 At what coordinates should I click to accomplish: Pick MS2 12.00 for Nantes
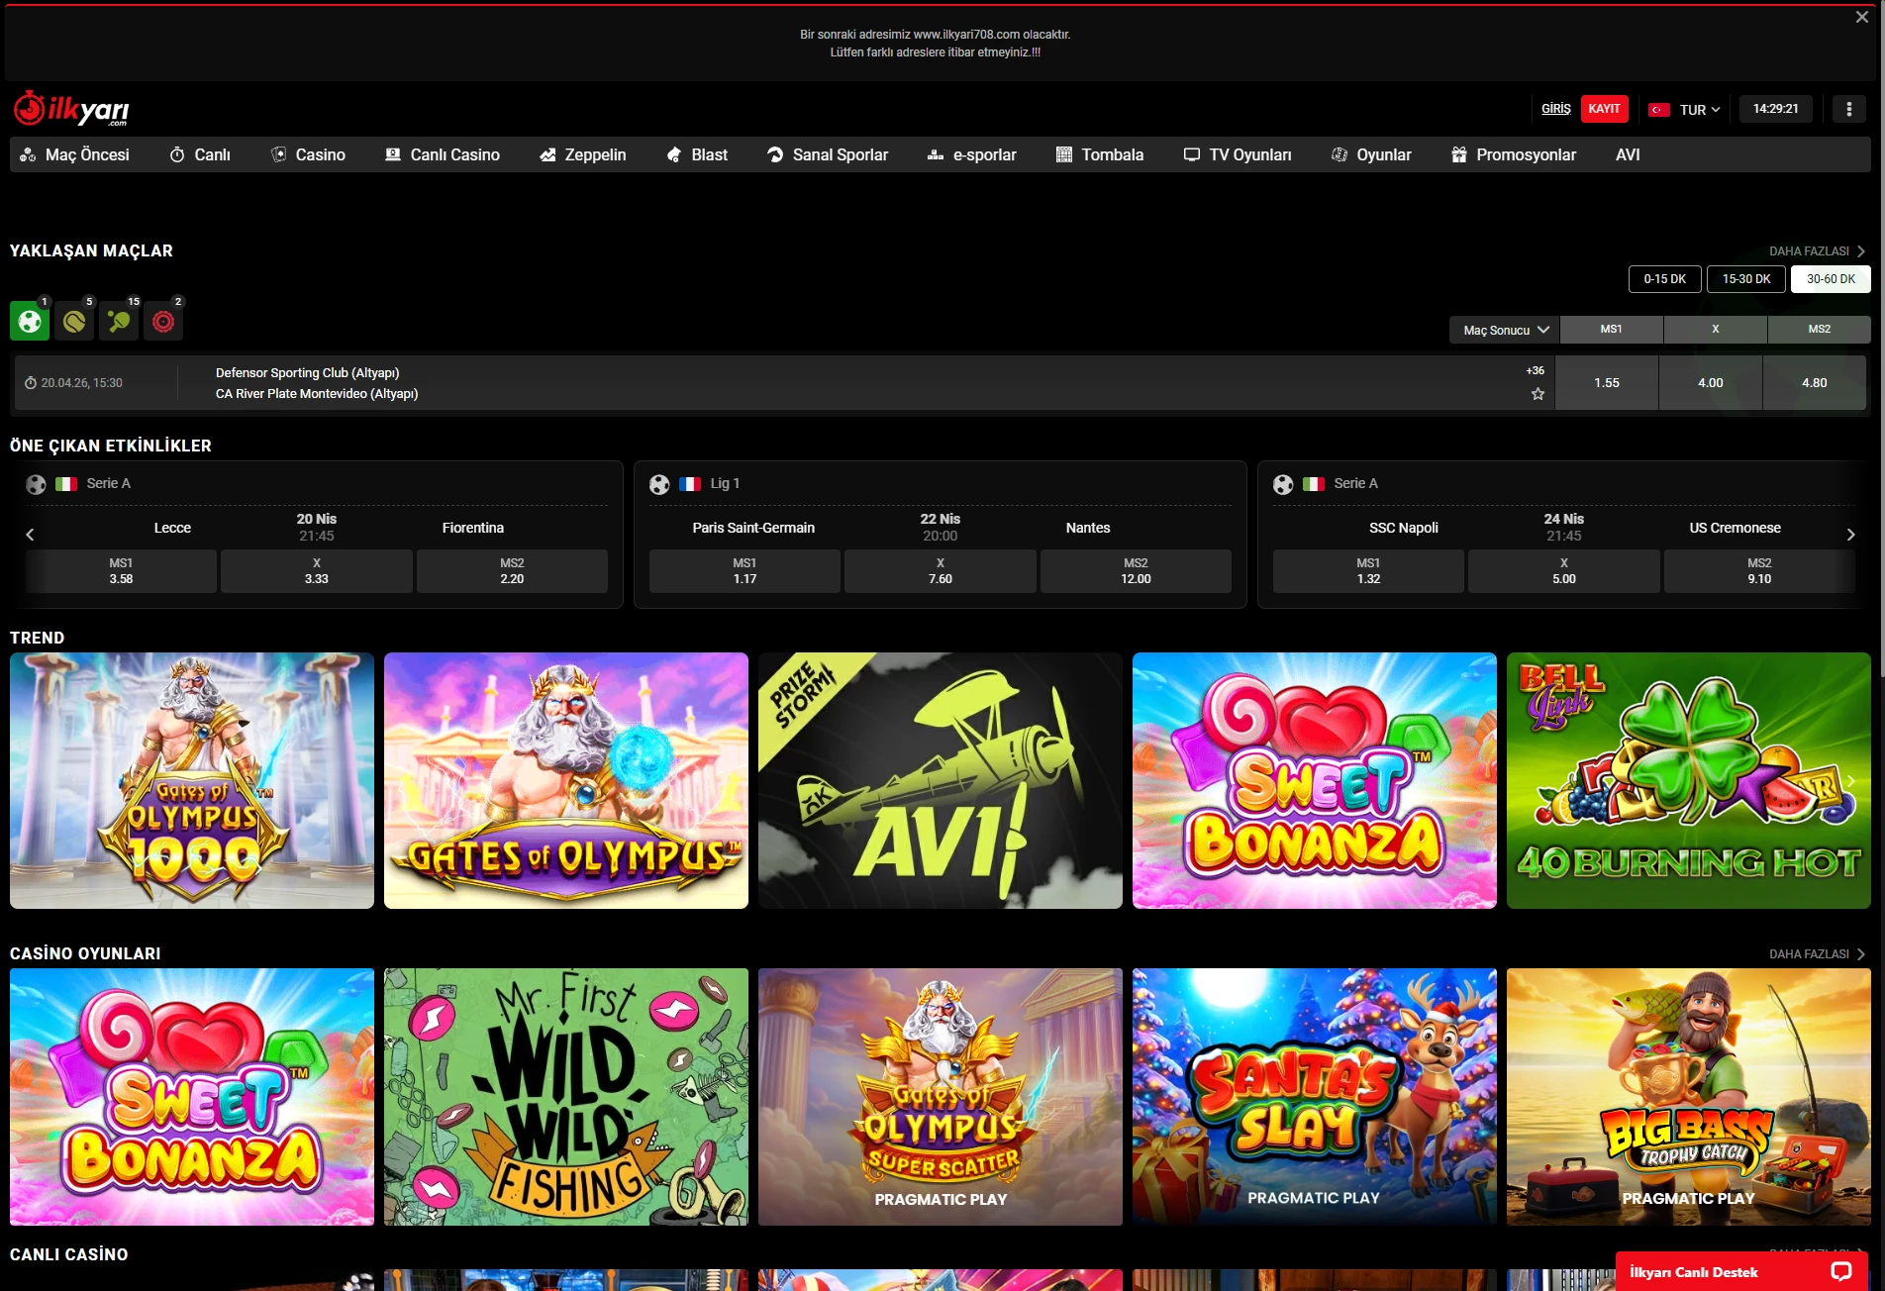click(x=1136, y=571)
